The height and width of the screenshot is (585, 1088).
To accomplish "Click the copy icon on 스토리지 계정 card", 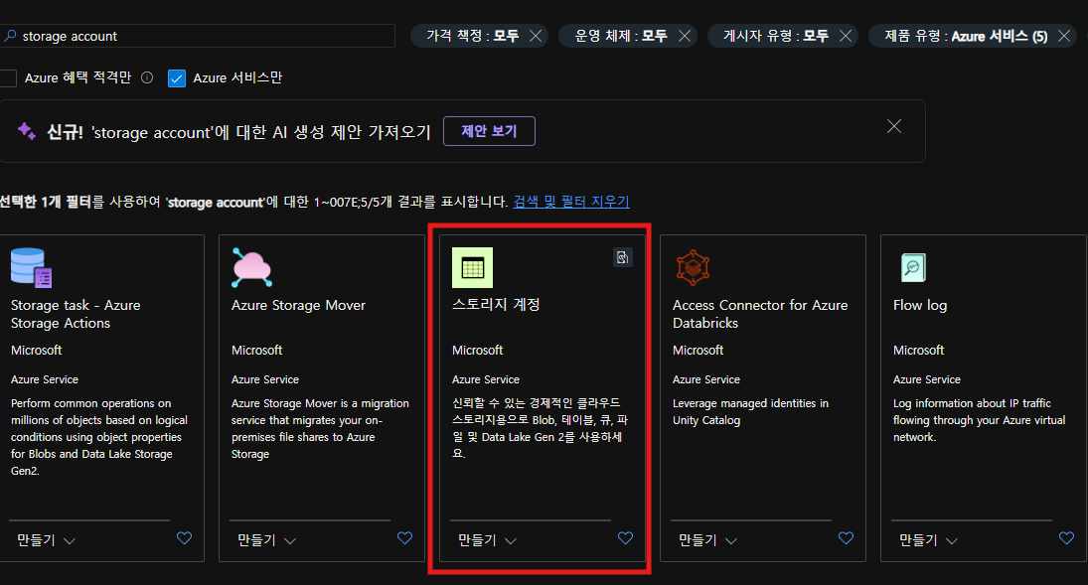I will click(622, 257).
